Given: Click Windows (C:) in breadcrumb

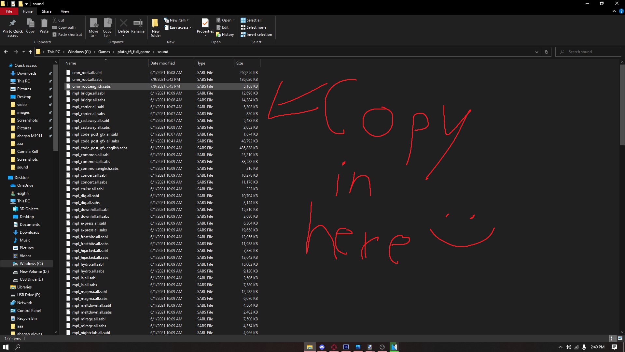Looking at the screenshot, I should pos(79,52).
